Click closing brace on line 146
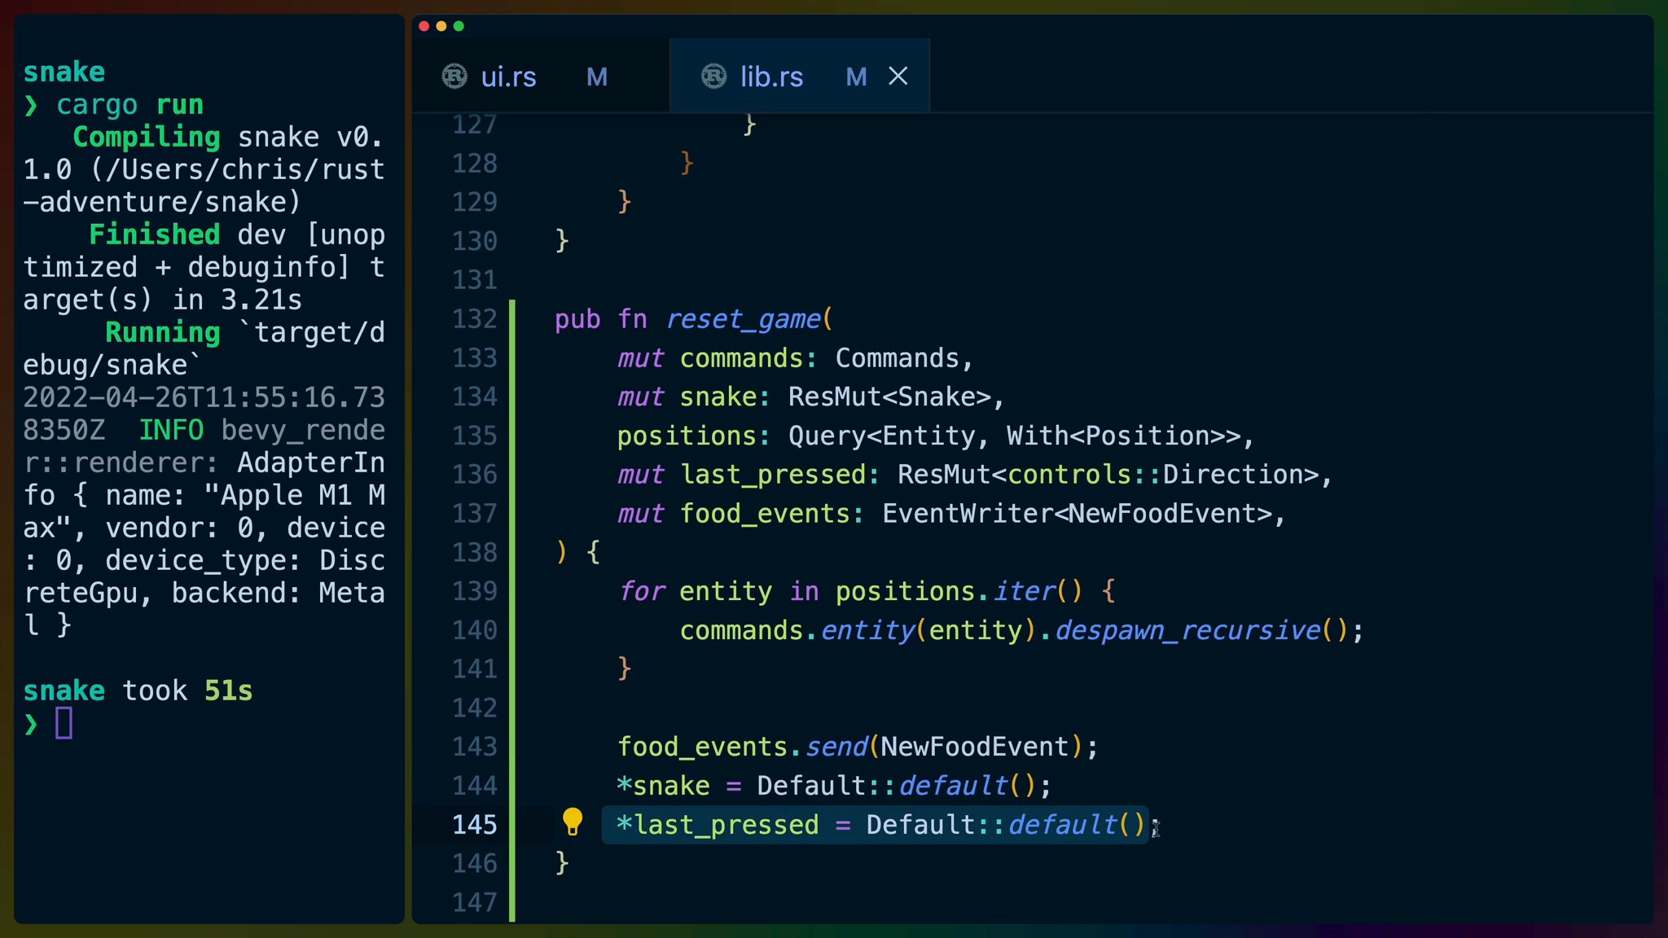The width and height of the screenshot is (1668, 938). tap(562, 862)
